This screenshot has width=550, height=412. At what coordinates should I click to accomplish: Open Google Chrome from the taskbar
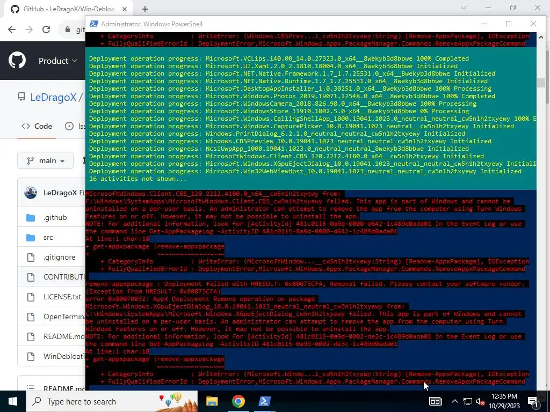pos(238,401)
